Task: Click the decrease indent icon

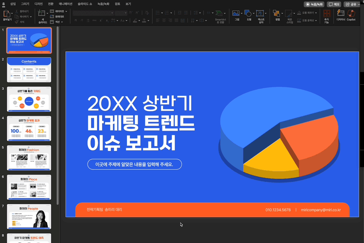Action: click(x=179, y=13)
